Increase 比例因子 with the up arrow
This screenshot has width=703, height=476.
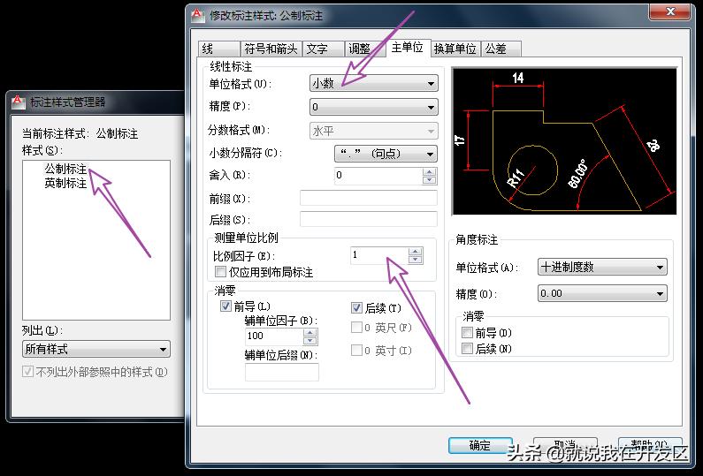[x=415, y=252]
